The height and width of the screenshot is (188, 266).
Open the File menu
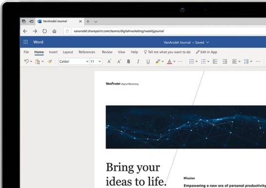[26, 52]
